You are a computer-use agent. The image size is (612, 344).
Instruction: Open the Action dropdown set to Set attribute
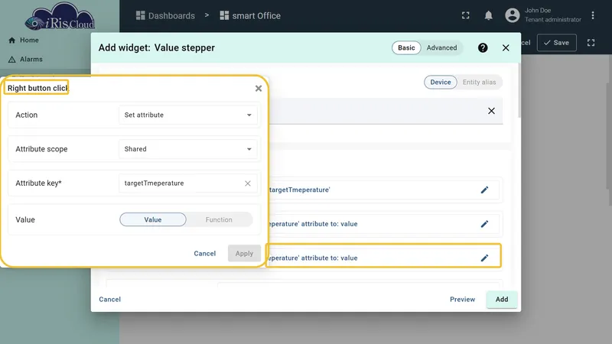[187, 115]
